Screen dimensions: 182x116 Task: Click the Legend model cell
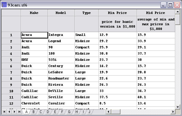tap(61, 41)
